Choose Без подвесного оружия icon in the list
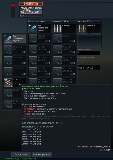Screen dimensions: 113x160 (x=8, y=39)
